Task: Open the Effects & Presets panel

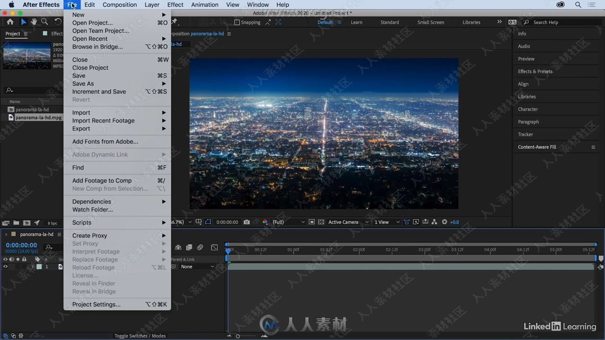Action: click(535, 71)
